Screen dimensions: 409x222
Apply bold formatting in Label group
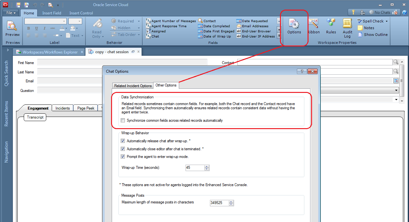point(29,29)
